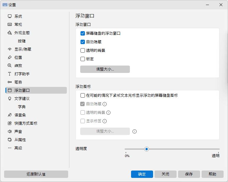Click the language icon beside 语言条
228x182 pixels.
point(10,115)
